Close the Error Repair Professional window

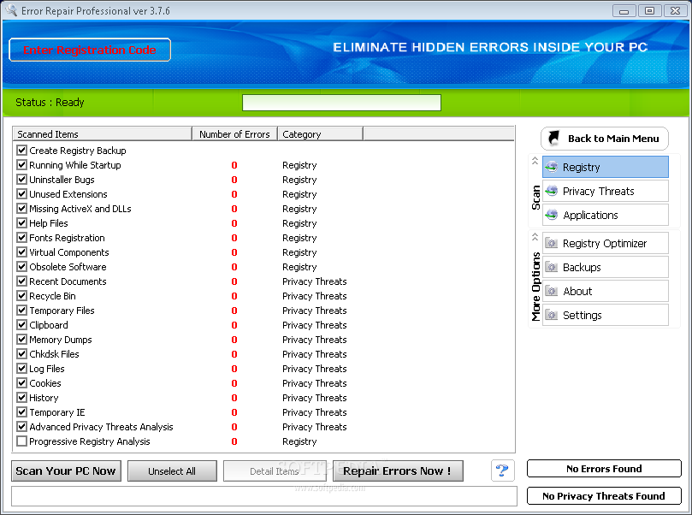(x=675, y=10)
